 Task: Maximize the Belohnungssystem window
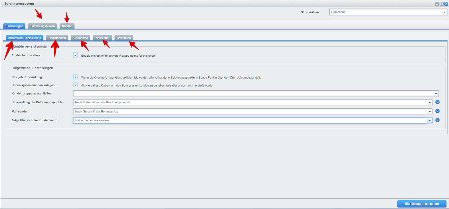[x=442, y=4]
